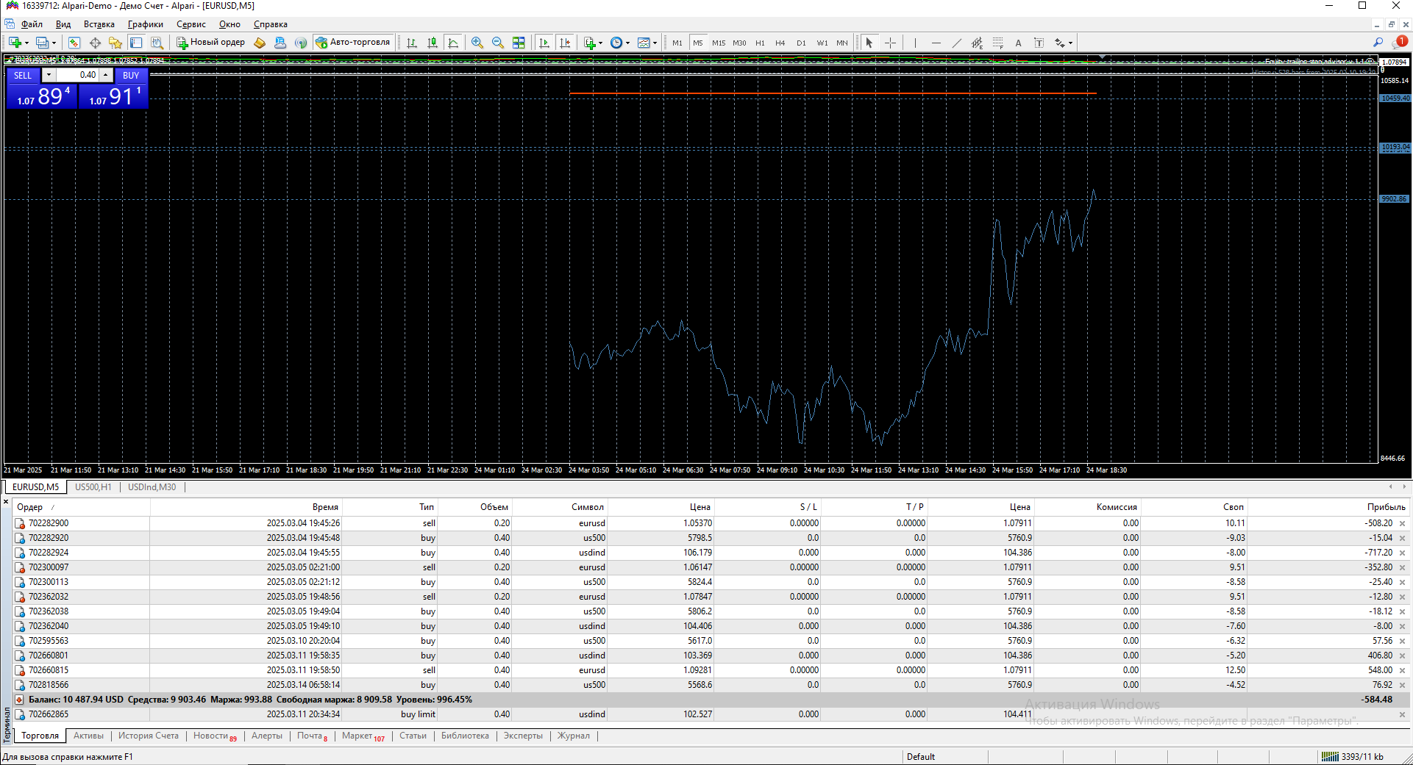Launch MetaEditor via the yellow book icon
Viewport: 1413px width, 765px height.
(260, 43)
